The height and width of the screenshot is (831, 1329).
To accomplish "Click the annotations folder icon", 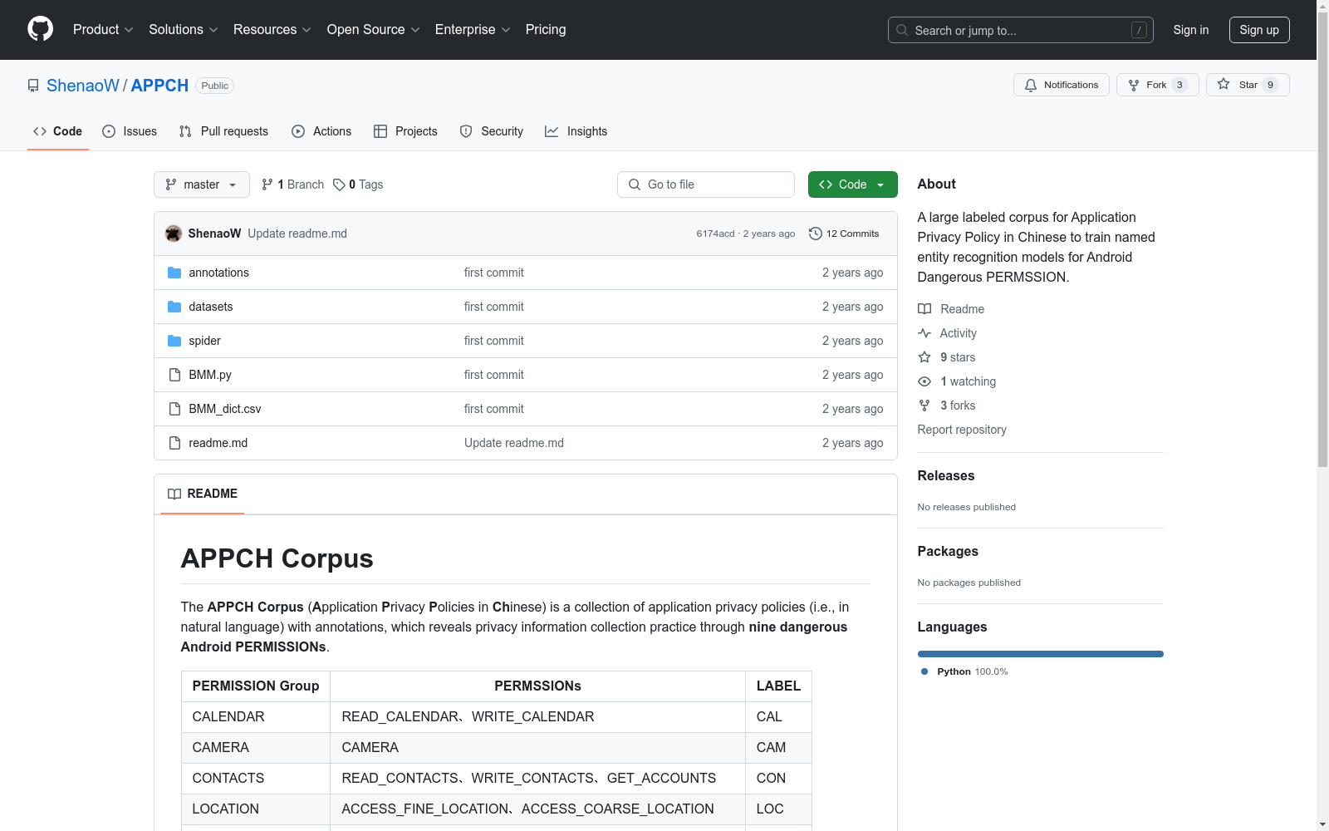I will [x=174, y=273].
